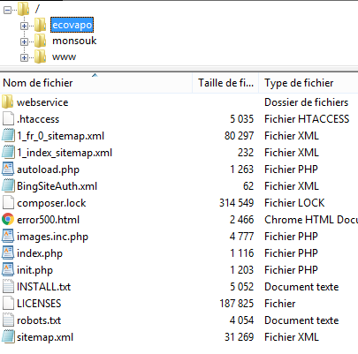This screenshot has height=354, width=358.
Task: Select the autoload.php file name
Action: pos(48,169)
